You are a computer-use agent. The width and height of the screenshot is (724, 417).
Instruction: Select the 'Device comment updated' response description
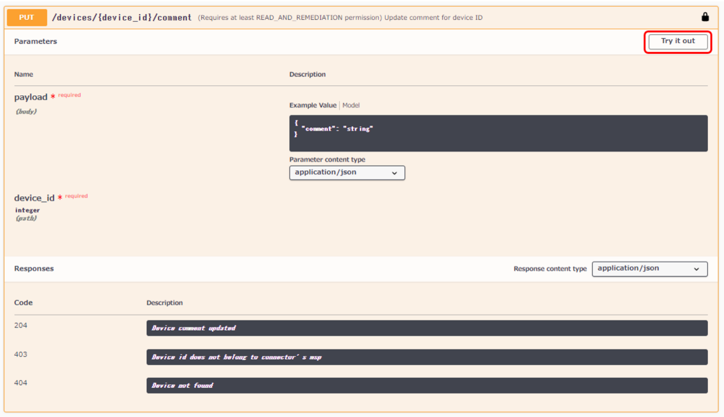(193, 328)
